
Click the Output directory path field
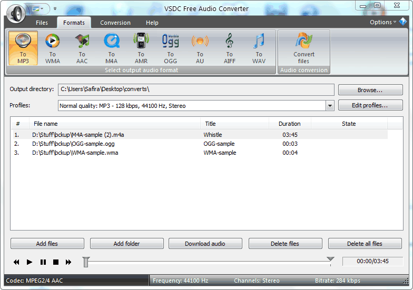[196, 89]
